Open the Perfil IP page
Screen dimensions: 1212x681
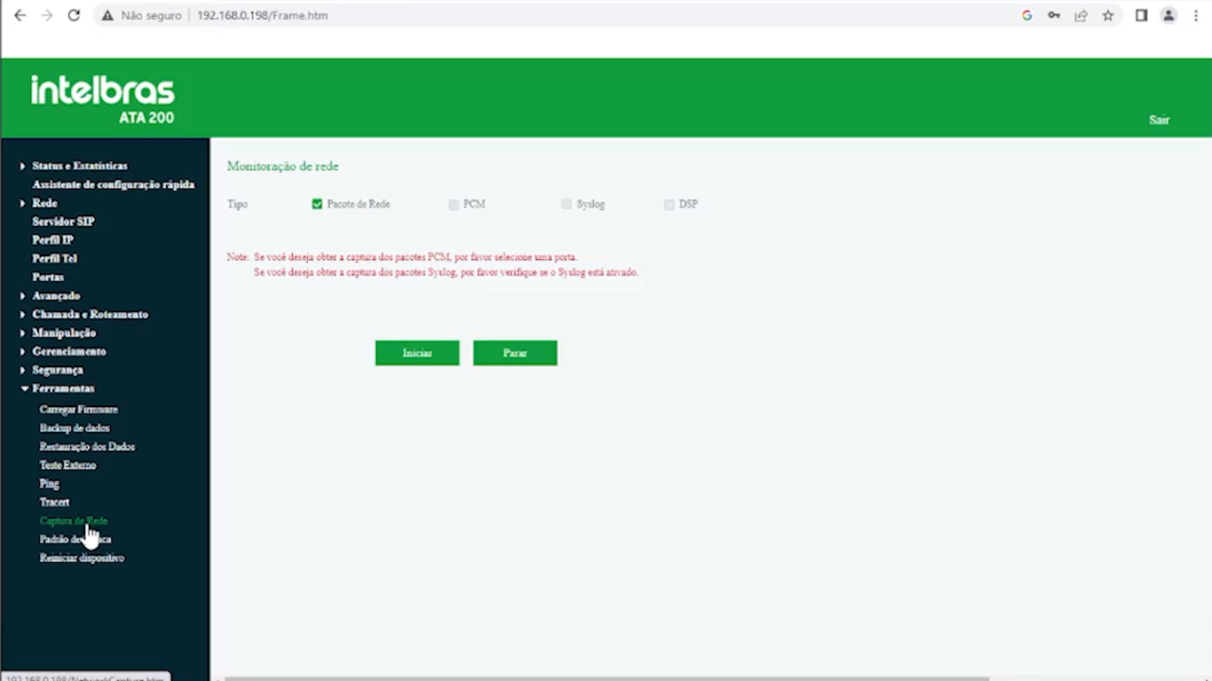pos(52,240)
